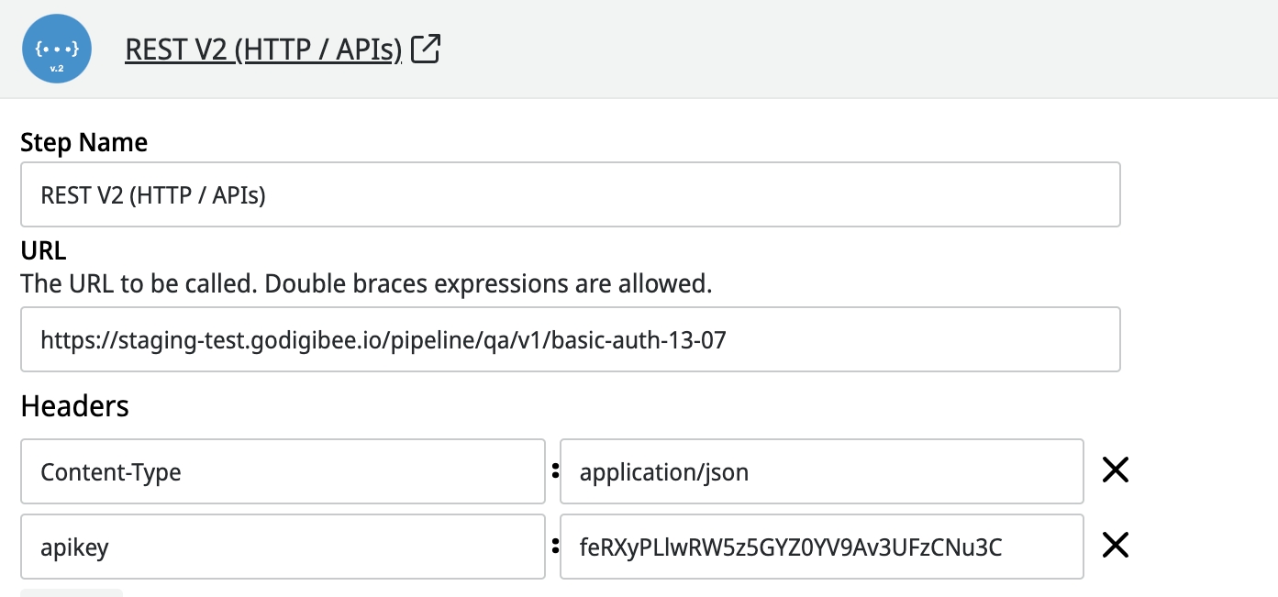Remove the Content-Type header row

1115,471
